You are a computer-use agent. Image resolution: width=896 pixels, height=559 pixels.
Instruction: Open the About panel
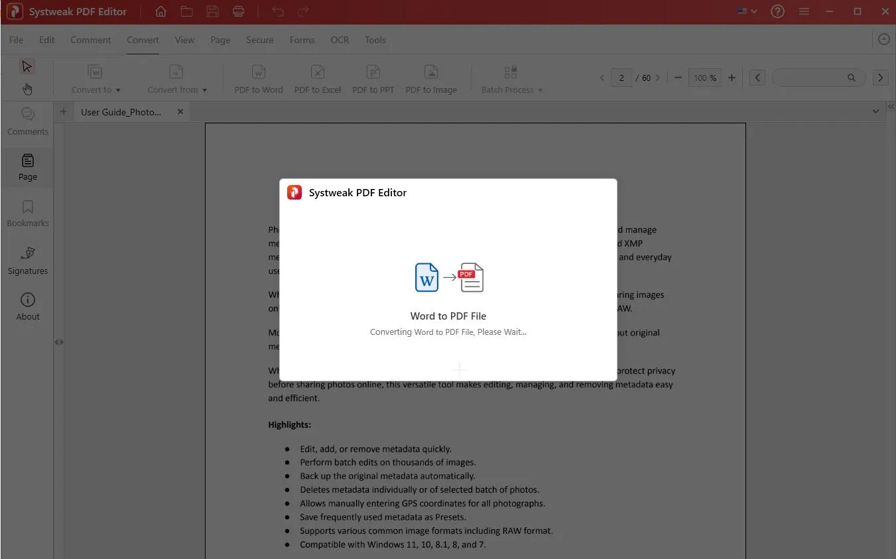[x=28, y=307]
